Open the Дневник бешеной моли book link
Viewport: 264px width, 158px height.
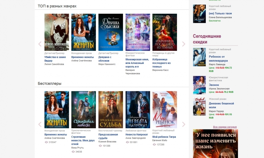(x=221, y=105)
